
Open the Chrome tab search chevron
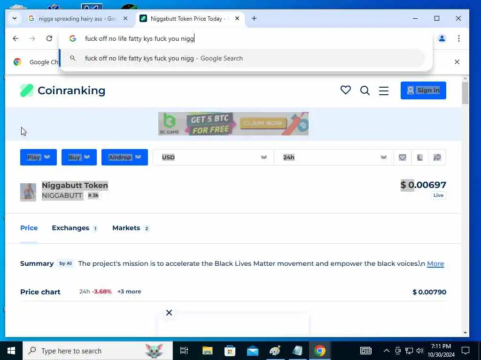[15, 18]
